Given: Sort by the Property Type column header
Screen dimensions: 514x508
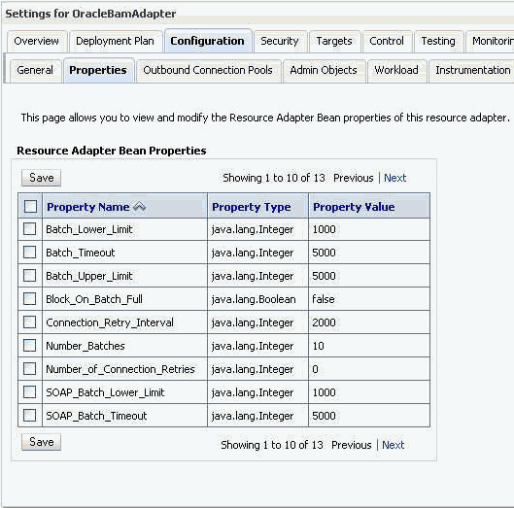Looking at the screenshot, I should click(x=252, y=207).
